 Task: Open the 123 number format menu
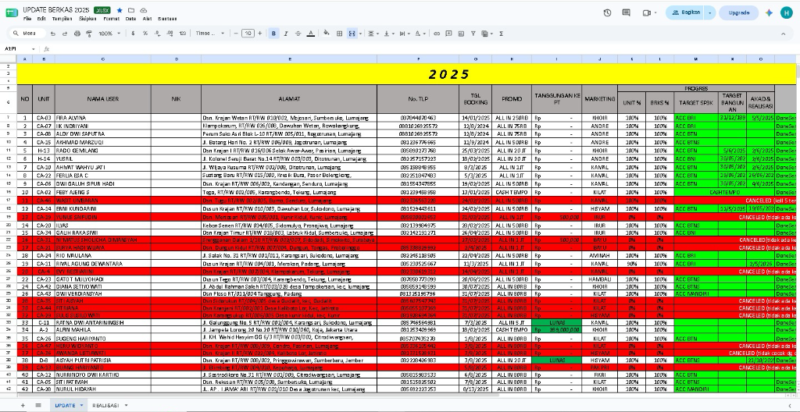click(x=183, y=34)
